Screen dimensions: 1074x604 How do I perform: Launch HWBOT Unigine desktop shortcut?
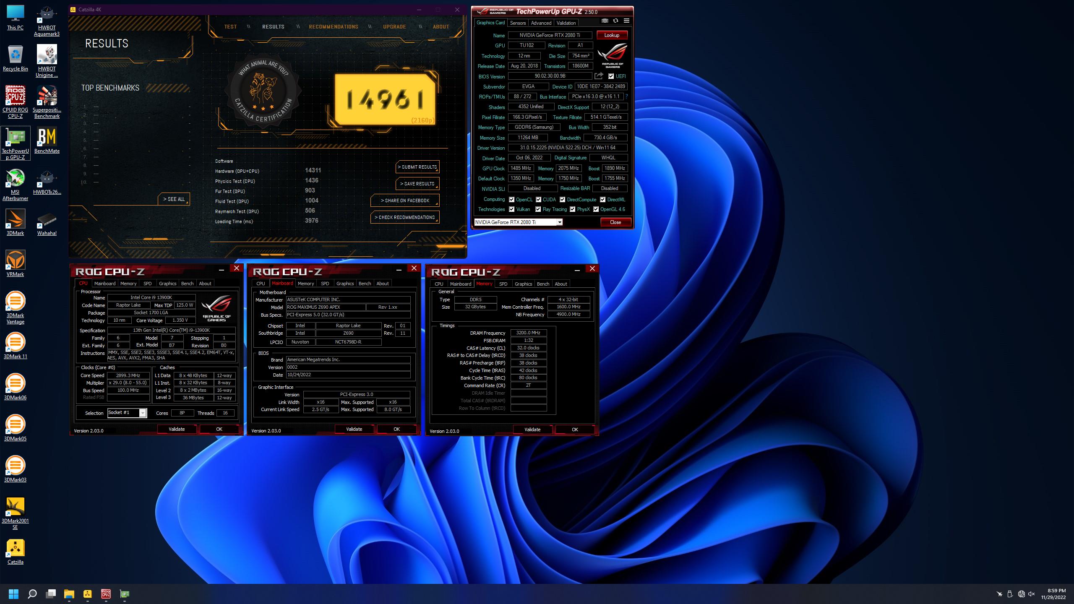pyautogui.click(x=47, y=62)
